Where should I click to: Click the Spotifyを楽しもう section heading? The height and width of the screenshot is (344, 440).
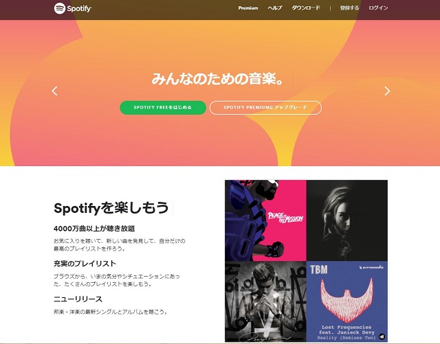click(111, 208)
